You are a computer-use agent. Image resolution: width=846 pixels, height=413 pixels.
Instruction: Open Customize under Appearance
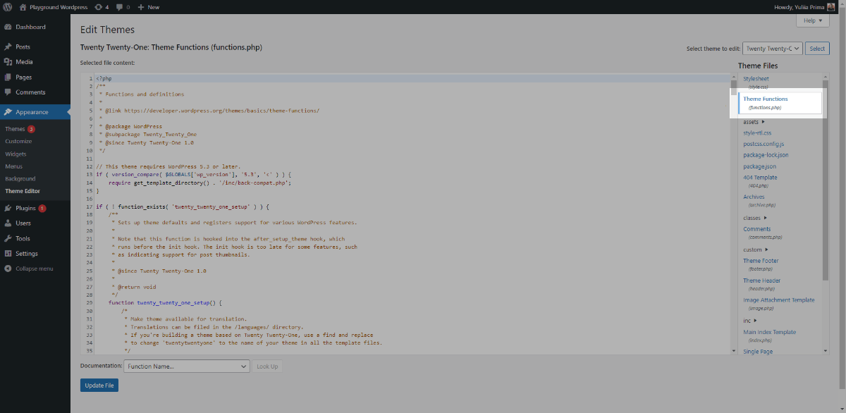tap(18, 142)
